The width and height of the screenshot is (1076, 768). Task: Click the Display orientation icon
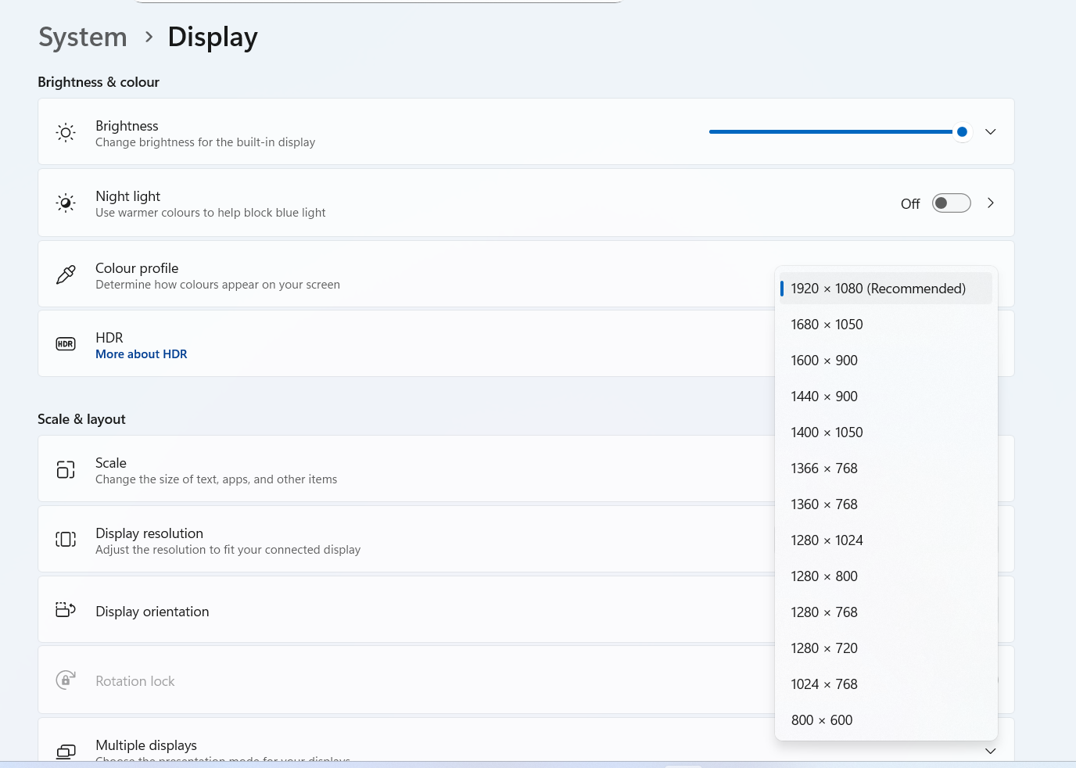pos(66,610)
